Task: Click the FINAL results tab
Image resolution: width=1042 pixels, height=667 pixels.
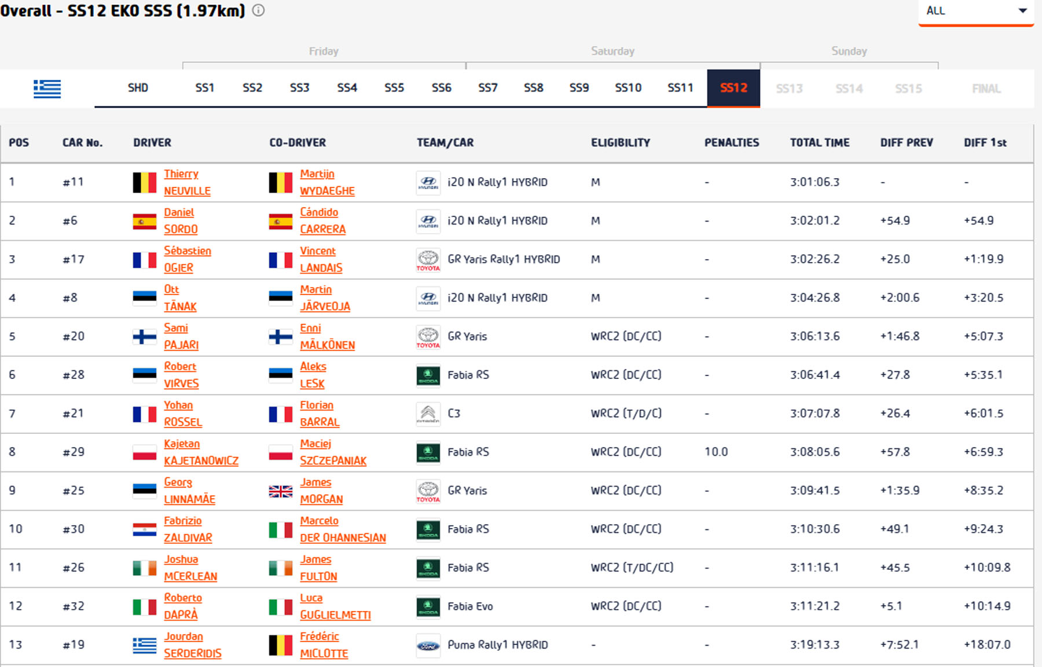Action: point(986,89)
